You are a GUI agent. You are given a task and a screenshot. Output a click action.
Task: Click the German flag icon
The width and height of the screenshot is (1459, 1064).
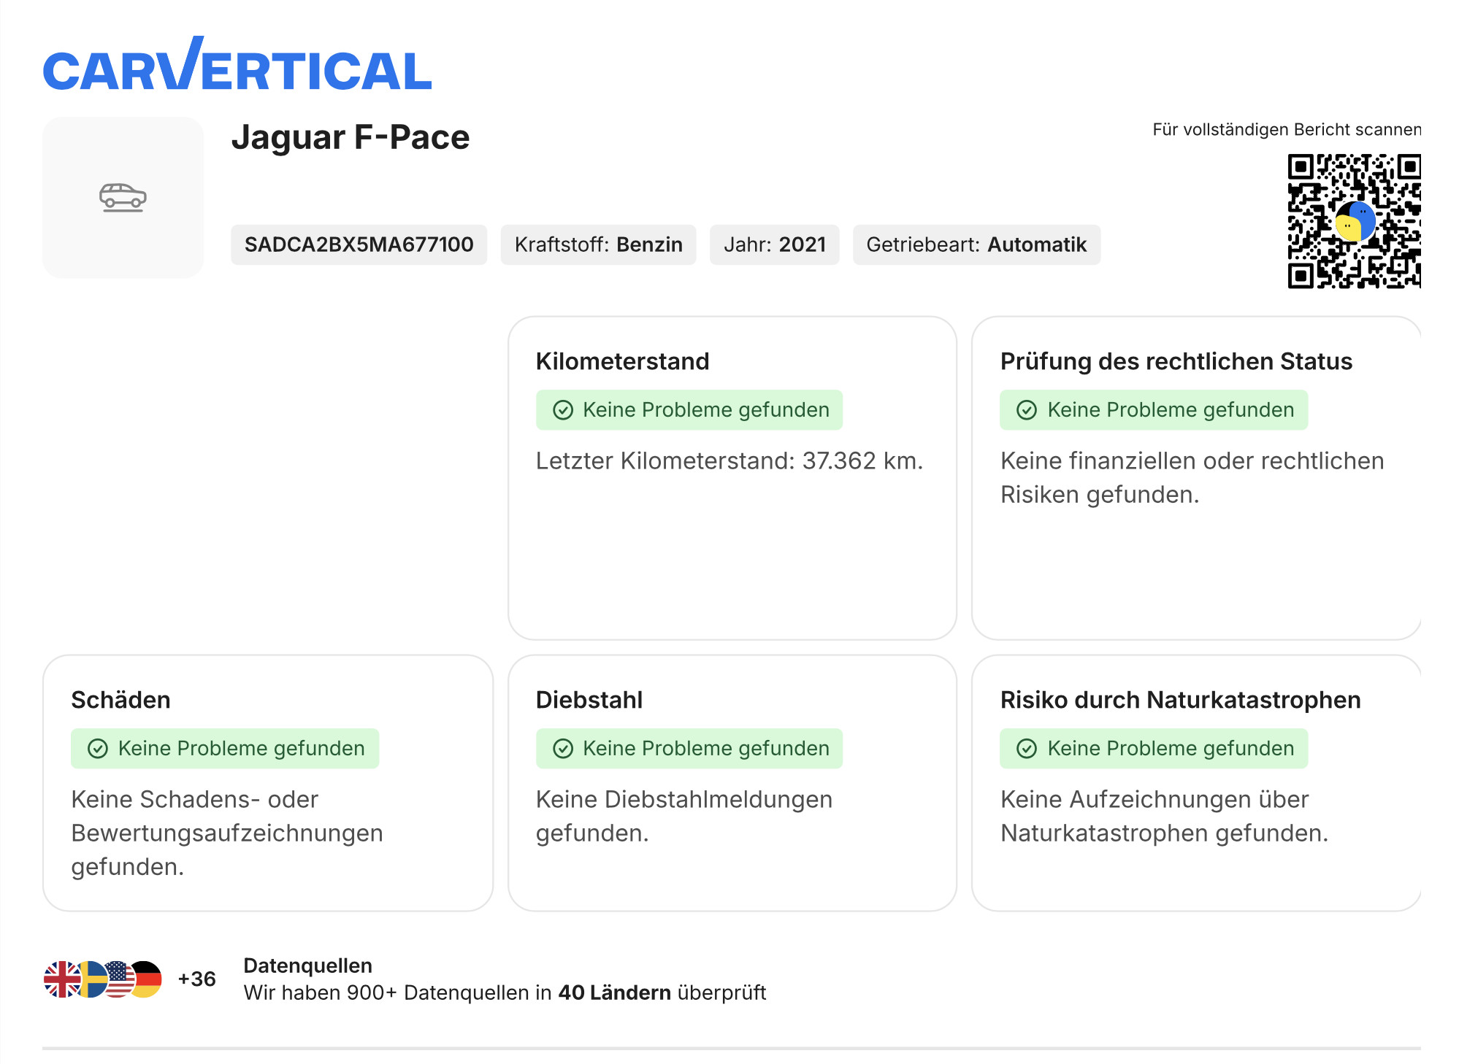149,979
